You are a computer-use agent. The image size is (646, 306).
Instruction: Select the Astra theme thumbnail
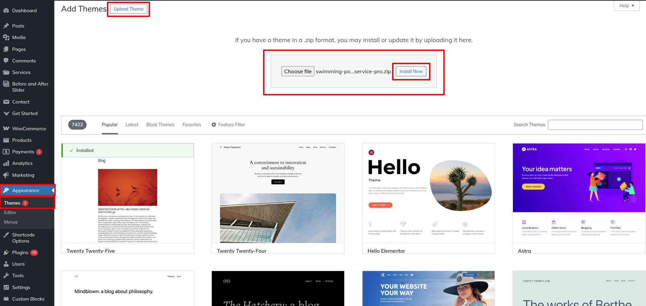click(x=579, y=193)
